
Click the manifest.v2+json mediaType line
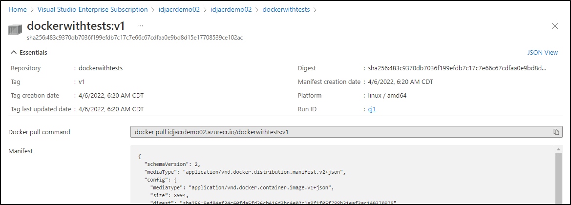click(244, 172)
